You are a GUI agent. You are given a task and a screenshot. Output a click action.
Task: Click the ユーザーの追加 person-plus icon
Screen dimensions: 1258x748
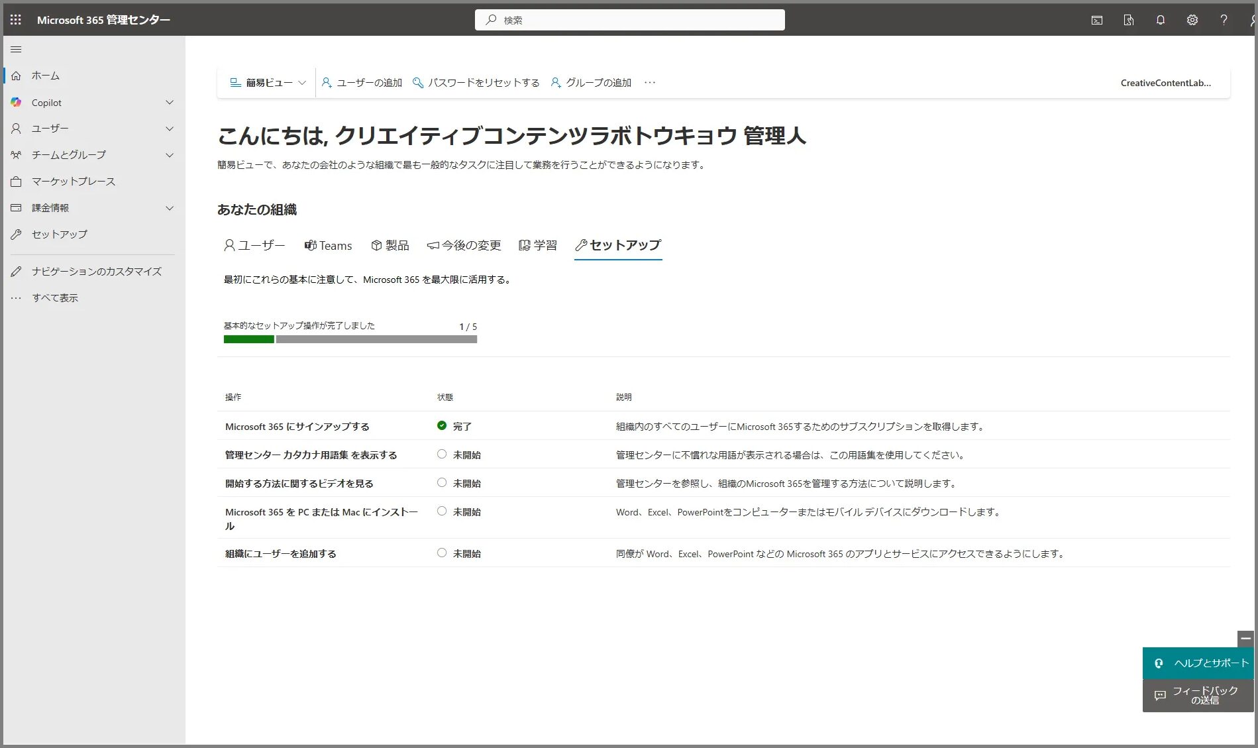click(x=327, y=83)
